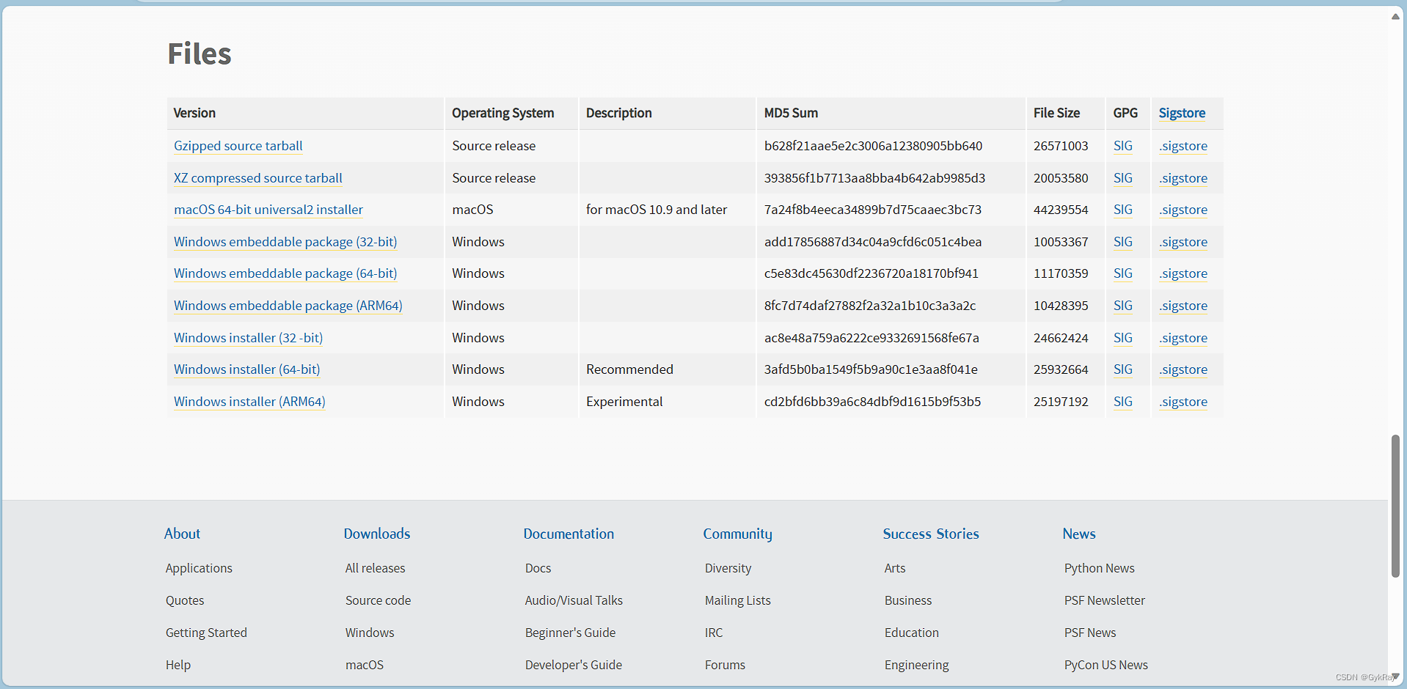Viewport: 1407px width, 689px height.
Task: Open .sigstore for Windows installer 32-bit row
Action: click(x=1183, y=338)
